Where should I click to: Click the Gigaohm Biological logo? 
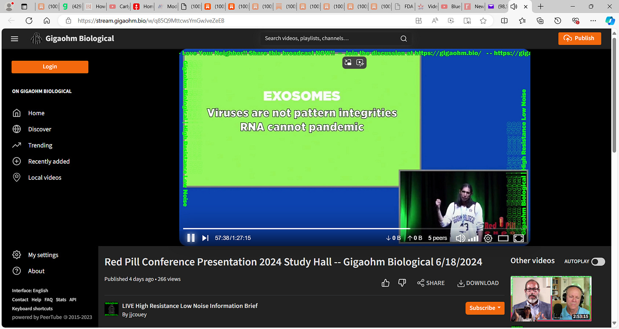(73, 39)
